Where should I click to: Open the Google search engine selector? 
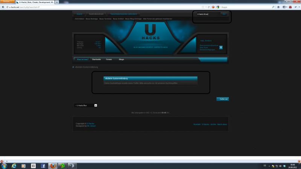coord(218,7)
